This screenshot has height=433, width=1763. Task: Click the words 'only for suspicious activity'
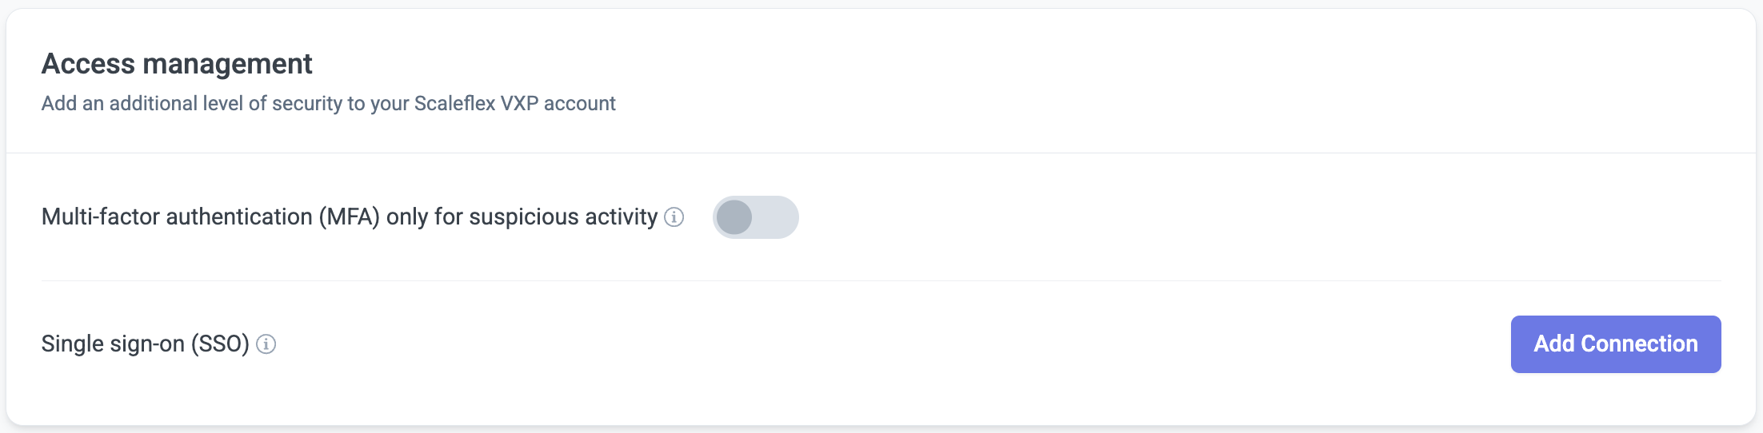(x=522, y=217)
